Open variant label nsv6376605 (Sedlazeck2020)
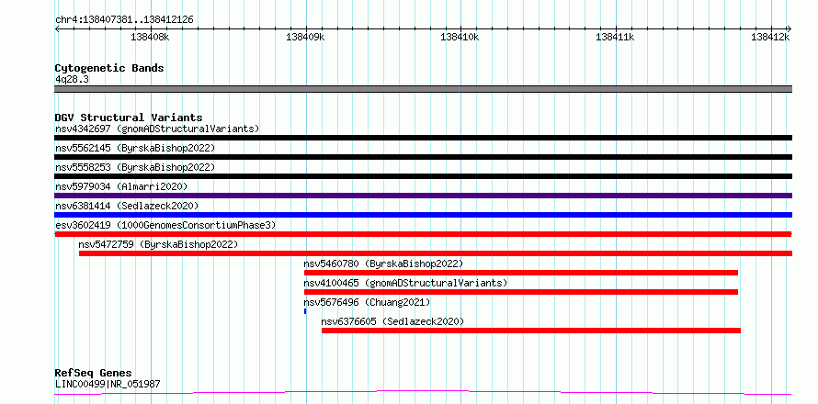 [x=392, y=321]
